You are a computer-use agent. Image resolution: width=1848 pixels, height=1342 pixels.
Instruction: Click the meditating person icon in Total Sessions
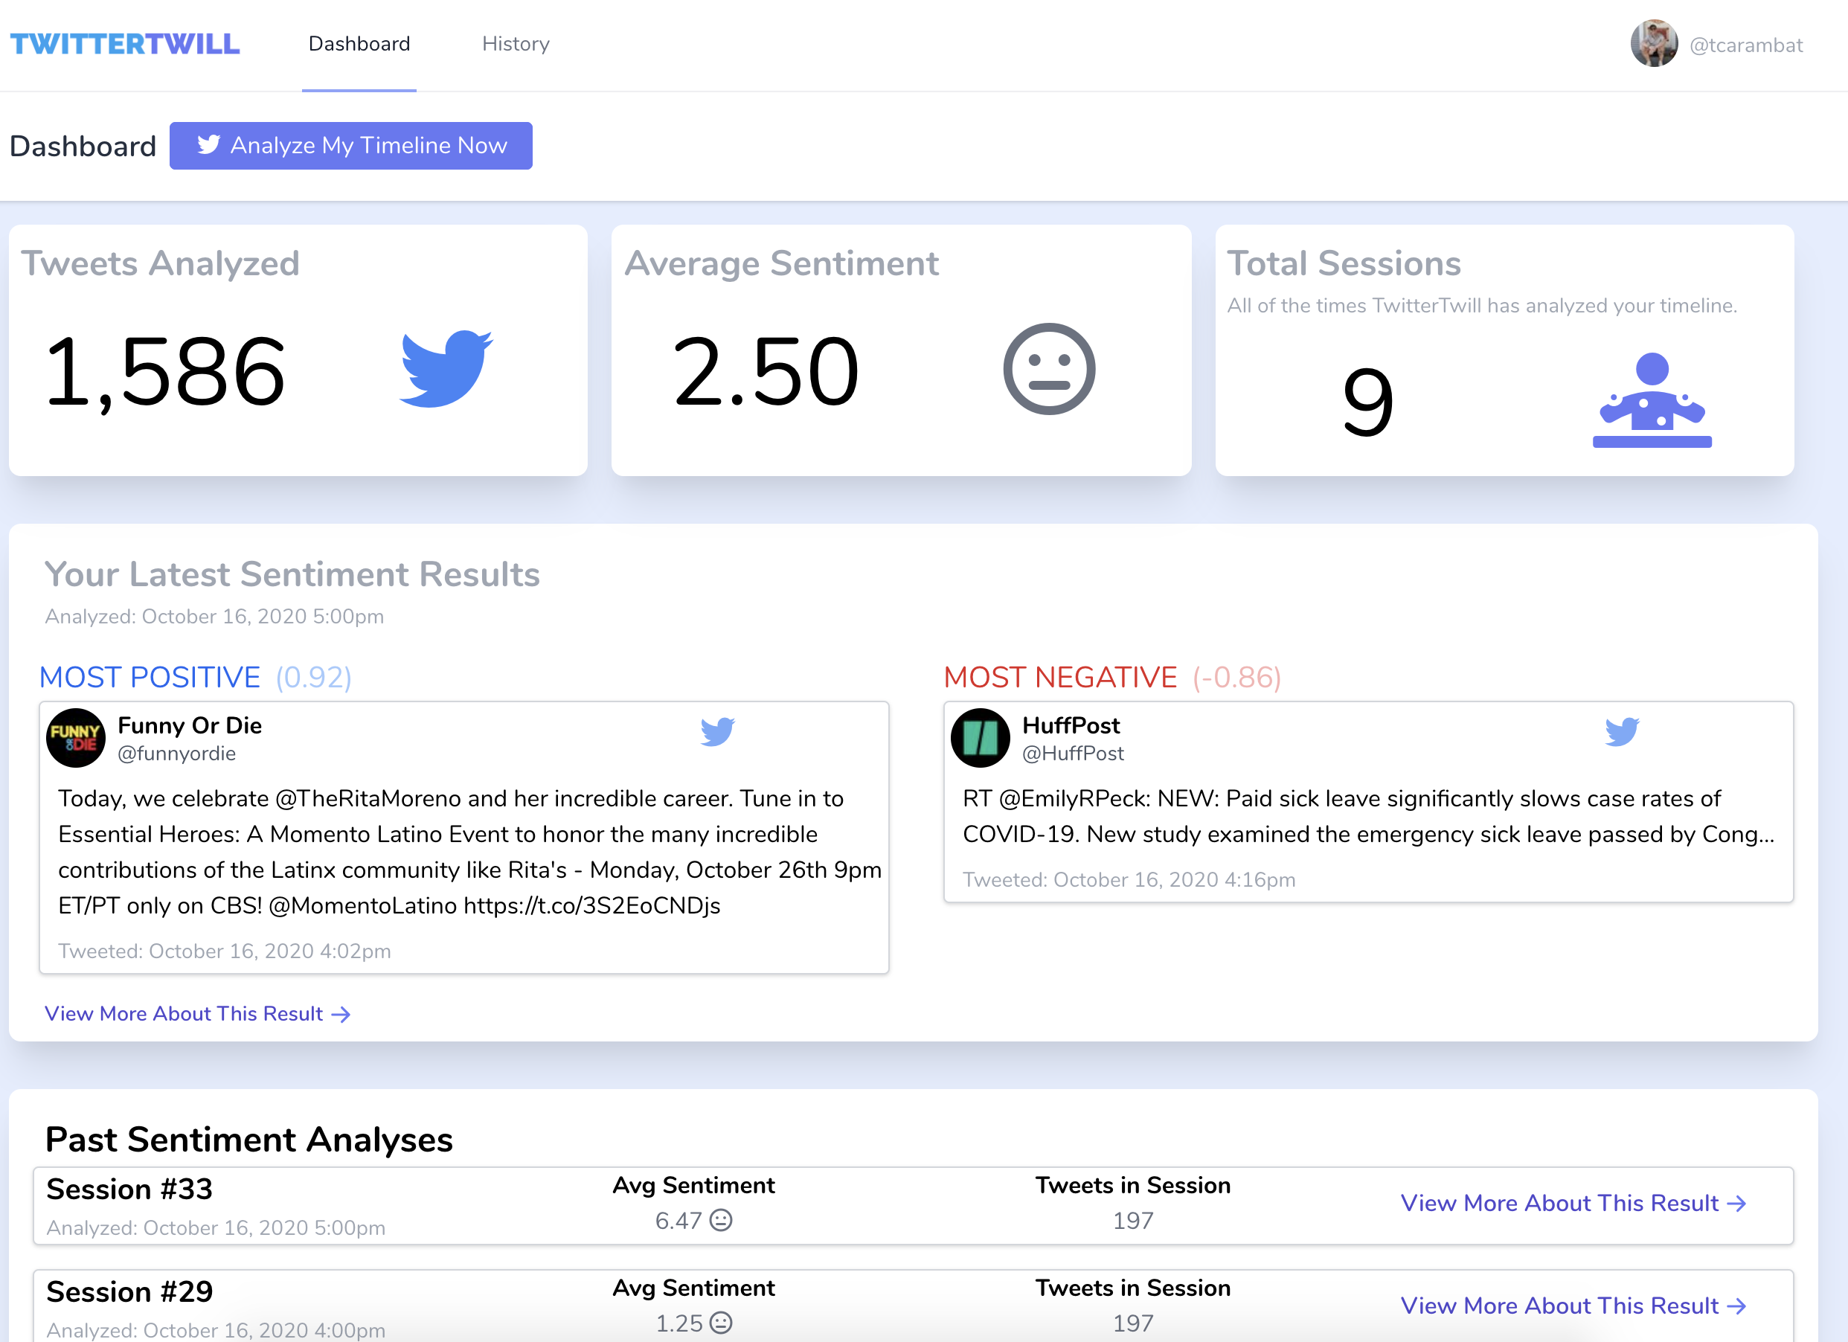coord(1652,400)
